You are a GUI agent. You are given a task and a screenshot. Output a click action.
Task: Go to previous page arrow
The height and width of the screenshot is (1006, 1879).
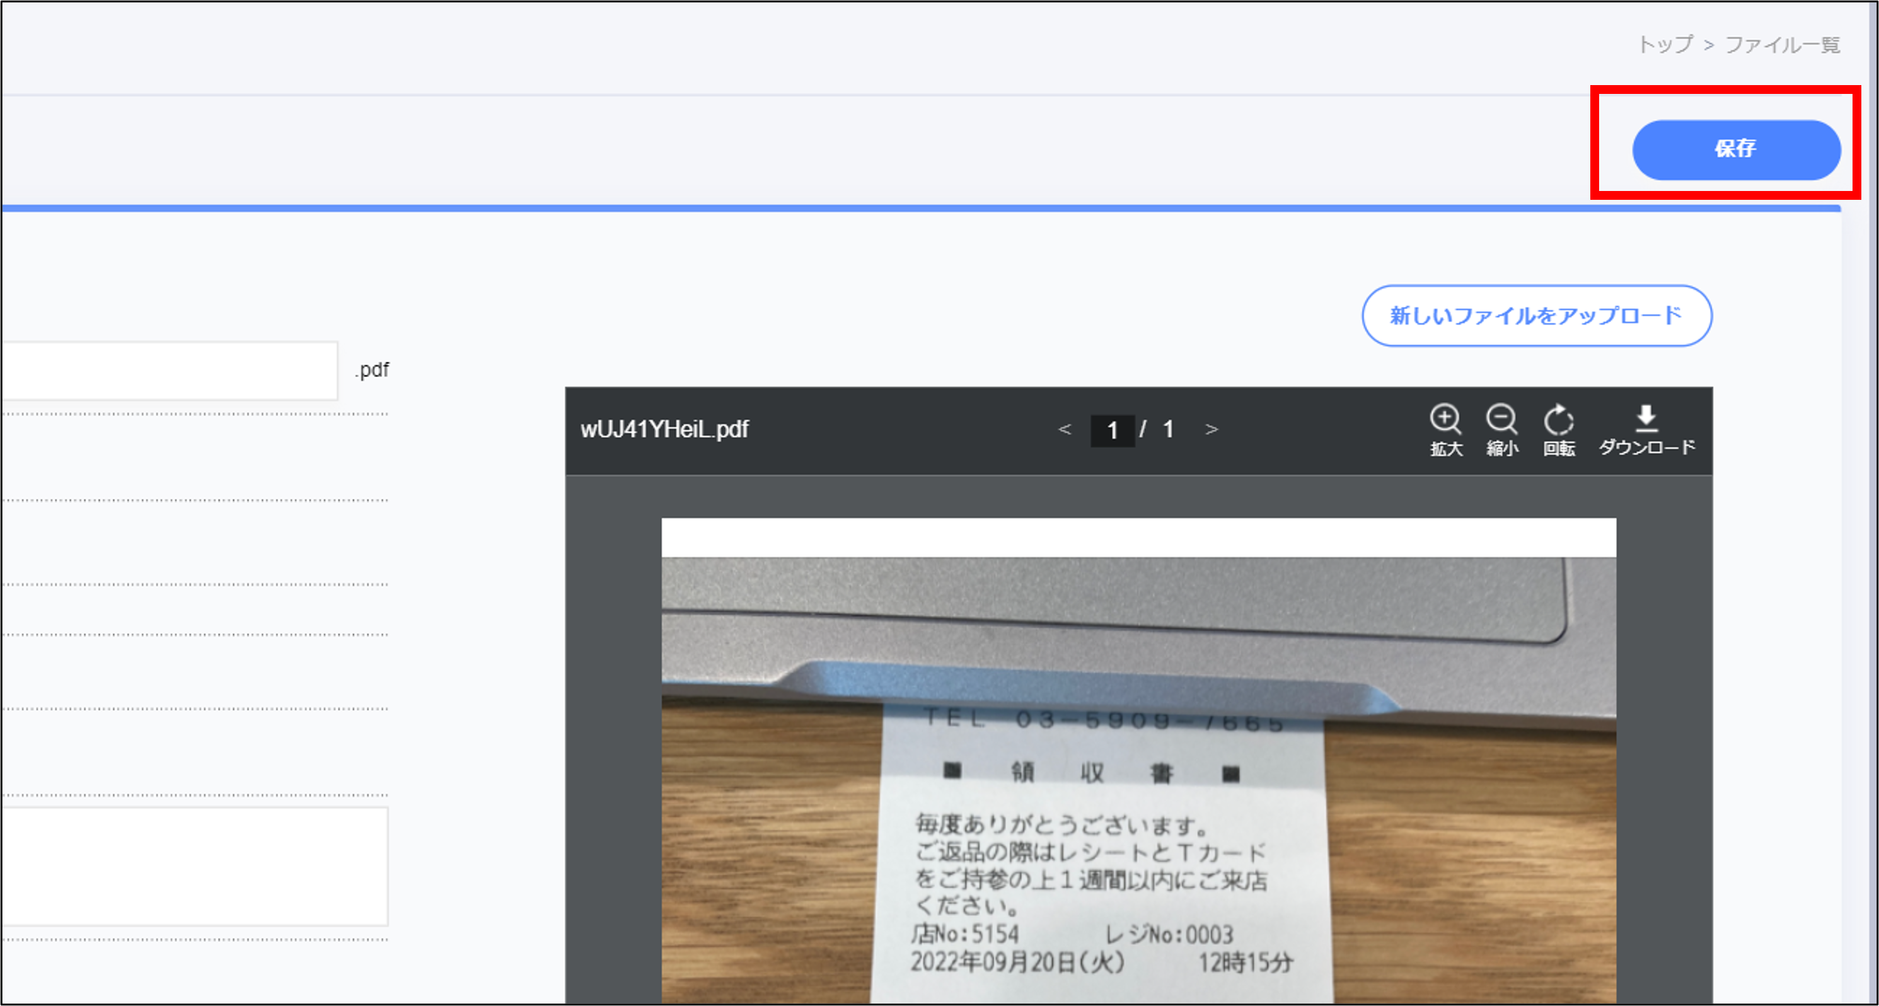tap(1064, 430)
